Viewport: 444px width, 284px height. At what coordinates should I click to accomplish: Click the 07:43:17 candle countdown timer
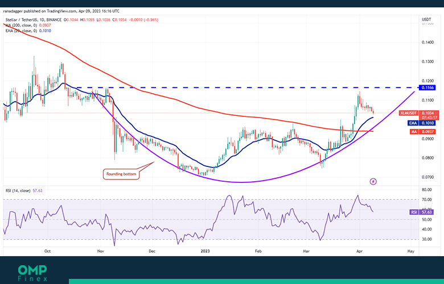(429, 118)
